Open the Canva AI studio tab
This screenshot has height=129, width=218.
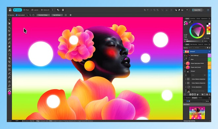(x=45, y=10)
